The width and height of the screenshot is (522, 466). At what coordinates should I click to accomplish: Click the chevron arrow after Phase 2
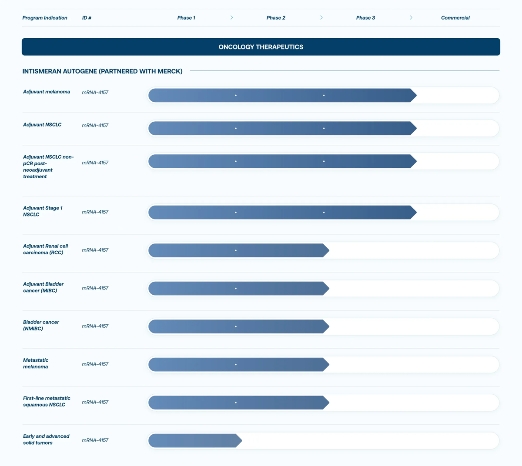coord(321,18)
